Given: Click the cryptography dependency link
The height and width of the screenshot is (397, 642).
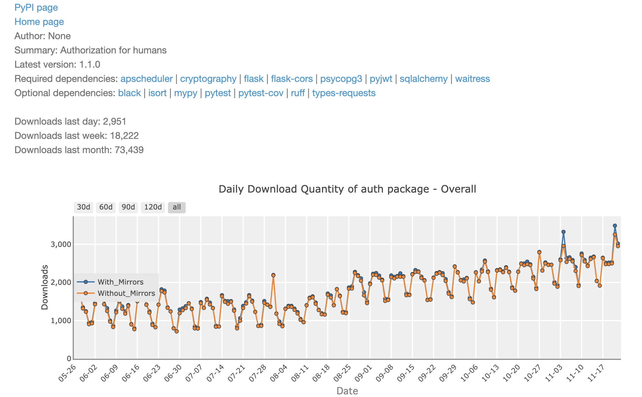Looking at the screenshot, I should point(208,79).
